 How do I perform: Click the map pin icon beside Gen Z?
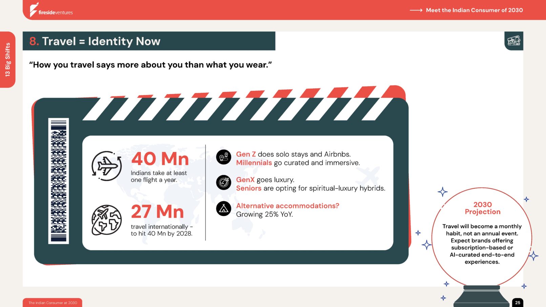(x=224, y=157)
